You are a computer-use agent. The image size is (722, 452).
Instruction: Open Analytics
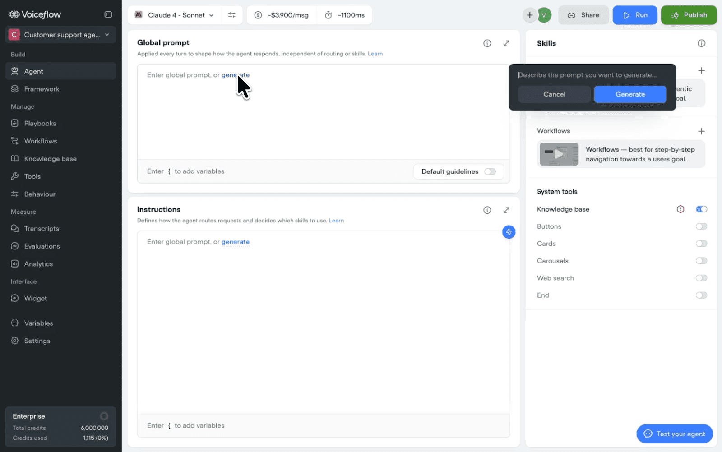click(x=60, y=264)
